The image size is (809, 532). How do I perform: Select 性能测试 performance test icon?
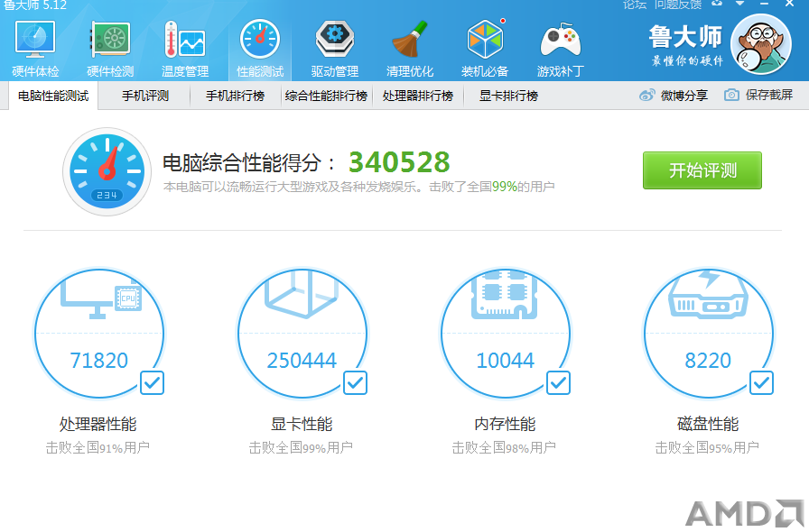click(x=260, y=49)
